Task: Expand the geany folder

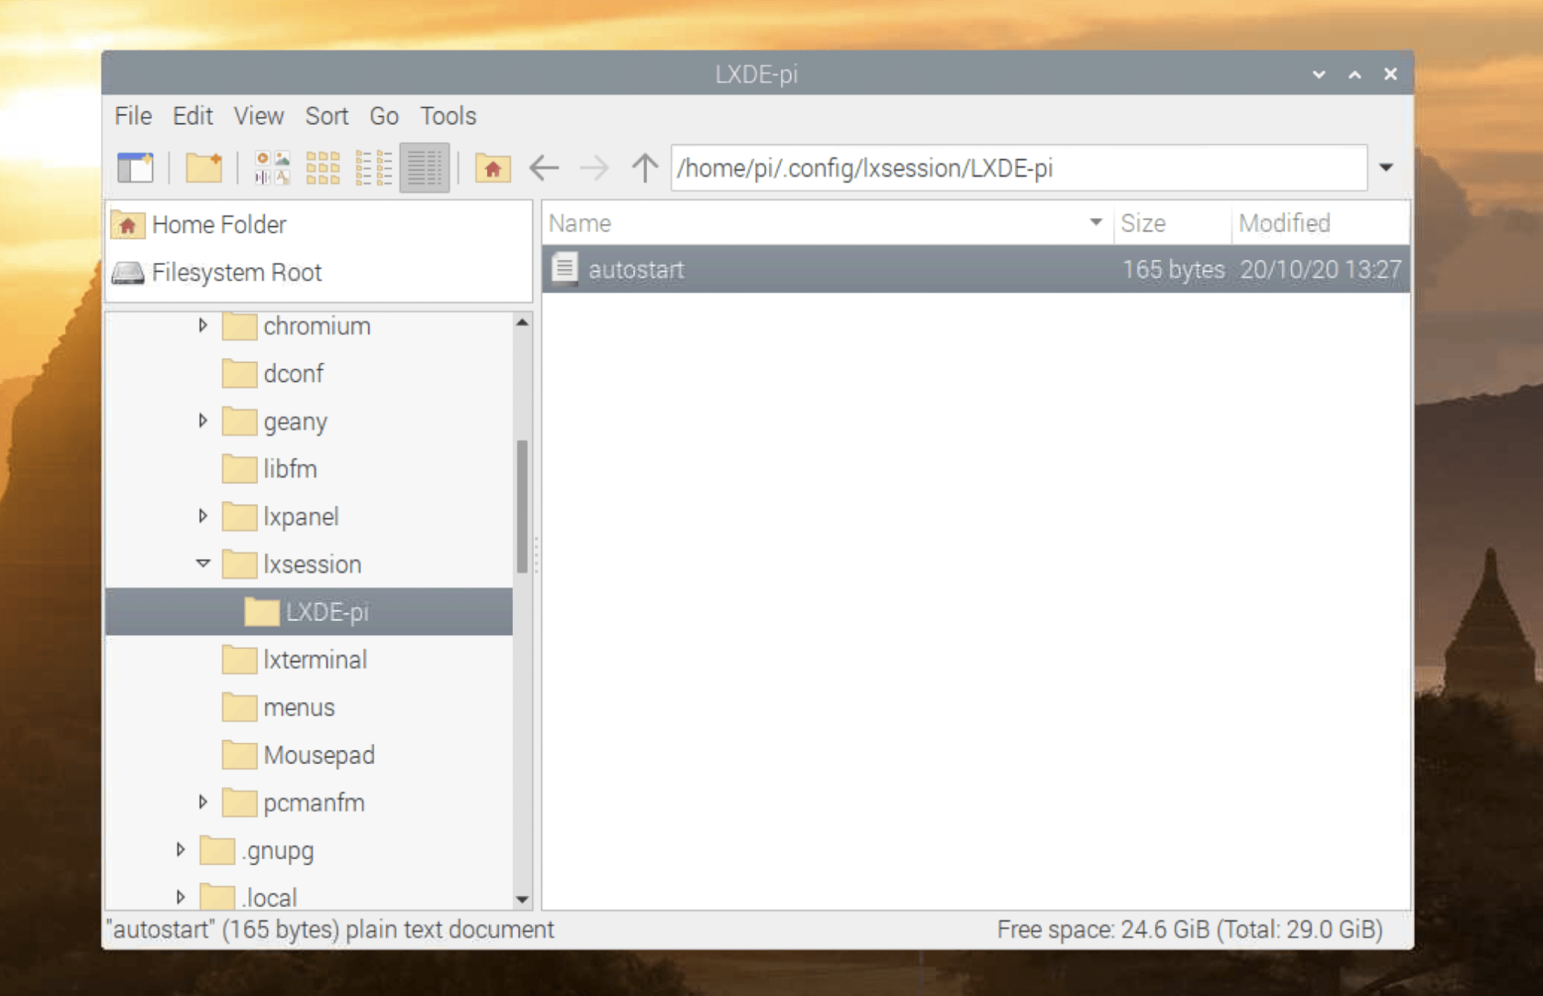Action: pos(203,421)
